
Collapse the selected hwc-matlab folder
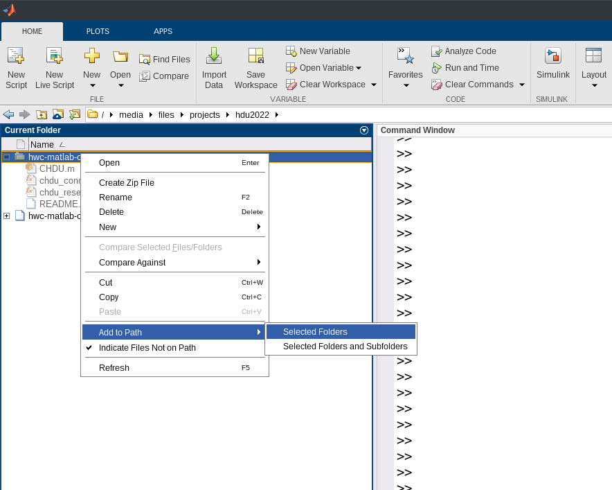7,157
